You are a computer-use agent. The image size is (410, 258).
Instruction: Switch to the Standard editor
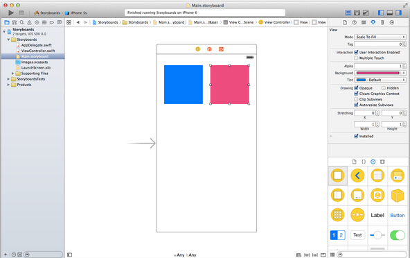pos(348,12)
